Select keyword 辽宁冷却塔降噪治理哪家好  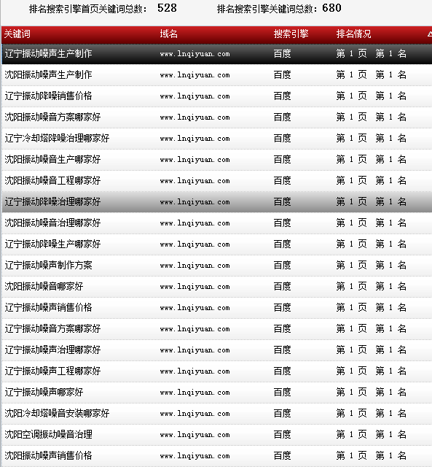57,138
